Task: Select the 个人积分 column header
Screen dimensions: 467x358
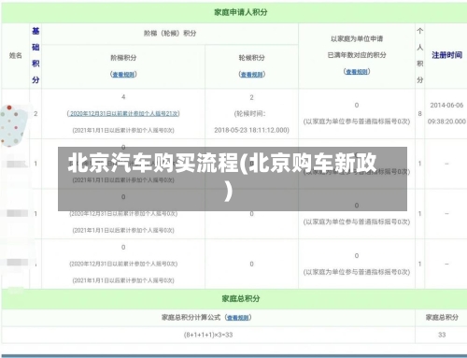Action: click(x=420, y=55)
